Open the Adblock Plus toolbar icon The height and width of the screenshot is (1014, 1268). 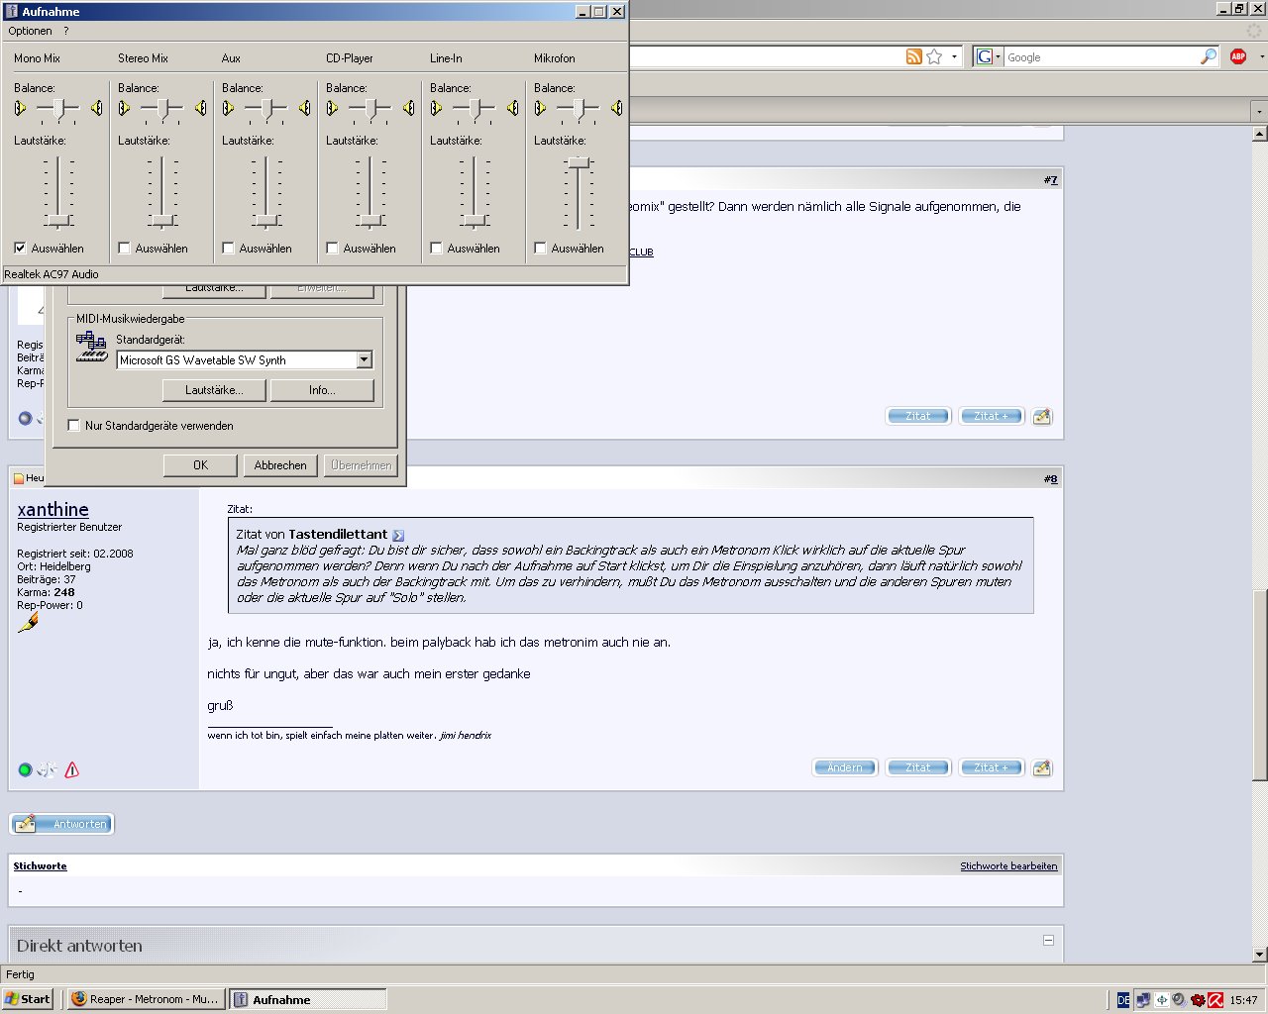pyautogui.click(x=1238, y=56)
